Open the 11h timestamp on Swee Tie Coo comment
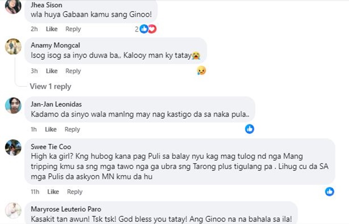The image size is (349, 224). [x=35, y=191]
